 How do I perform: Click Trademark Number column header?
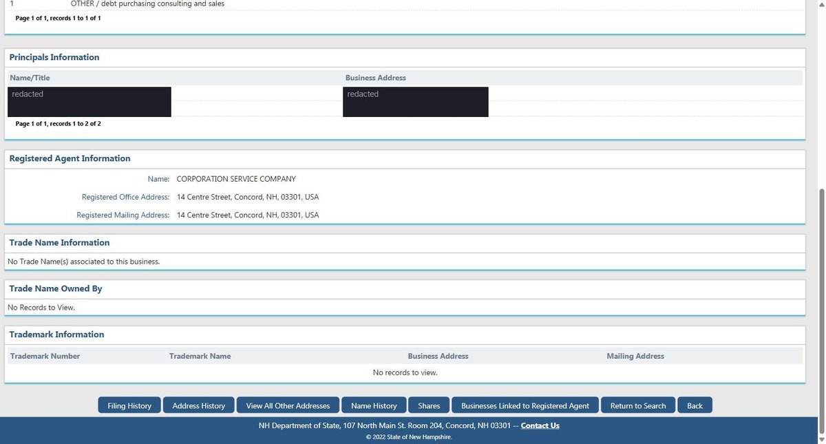[45, 356]
